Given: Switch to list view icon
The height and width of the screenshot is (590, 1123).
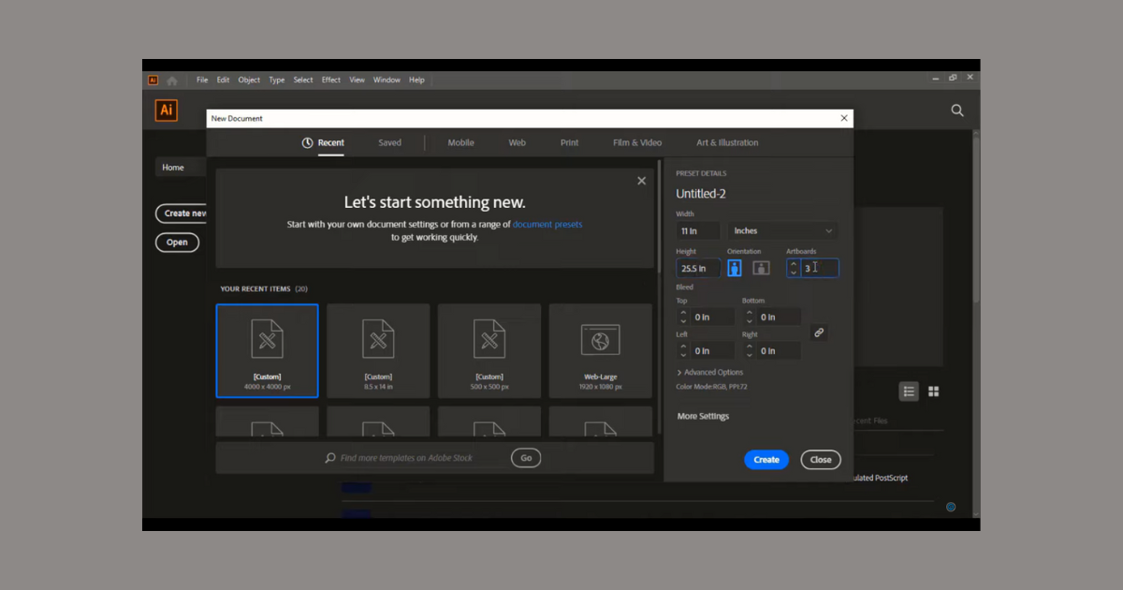Looking at the screenshot, I should (x=909, y=391).
